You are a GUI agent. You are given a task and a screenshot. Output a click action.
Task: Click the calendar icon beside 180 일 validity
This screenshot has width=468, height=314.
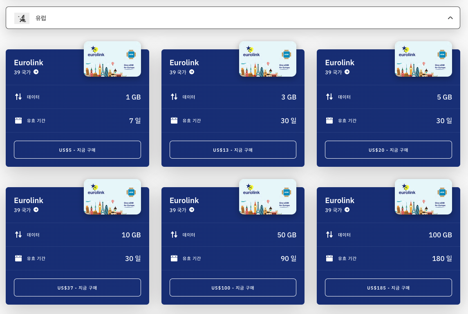tap(329, 258)
